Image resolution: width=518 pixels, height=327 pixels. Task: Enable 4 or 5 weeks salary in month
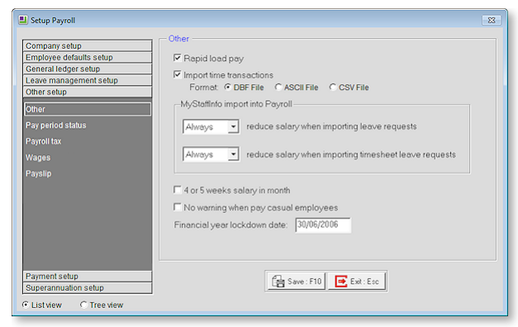click(x=178, y=190)
